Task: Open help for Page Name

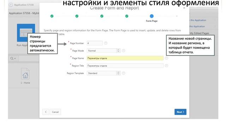Action: point(166,58)
